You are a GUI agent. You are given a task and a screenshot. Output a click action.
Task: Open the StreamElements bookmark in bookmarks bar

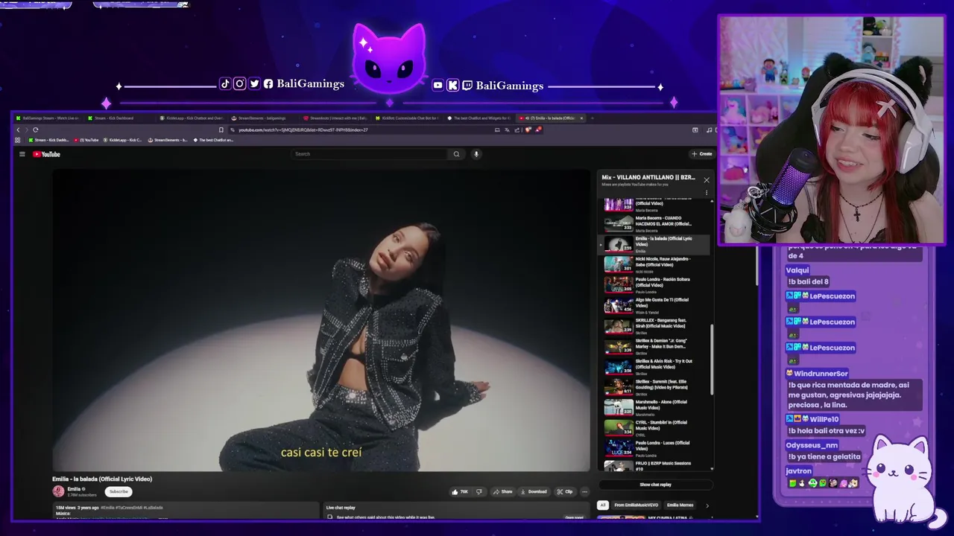coord(168,140)
